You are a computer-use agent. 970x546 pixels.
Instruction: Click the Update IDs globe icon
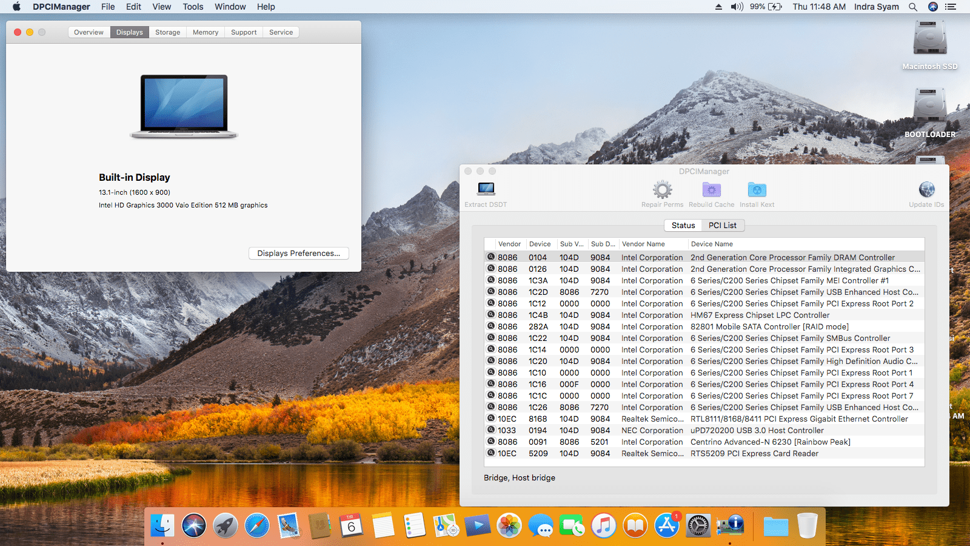pos(926,190)
